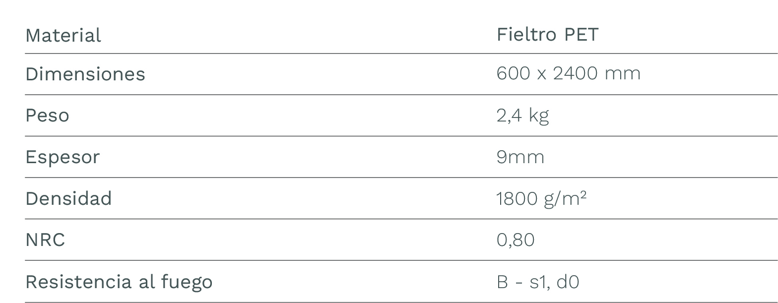
Task: Select the 1800 g/m² density value
Action: (541, 198)
